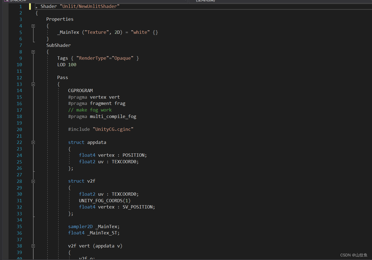Click the appdata struct name

pos(96,142)
